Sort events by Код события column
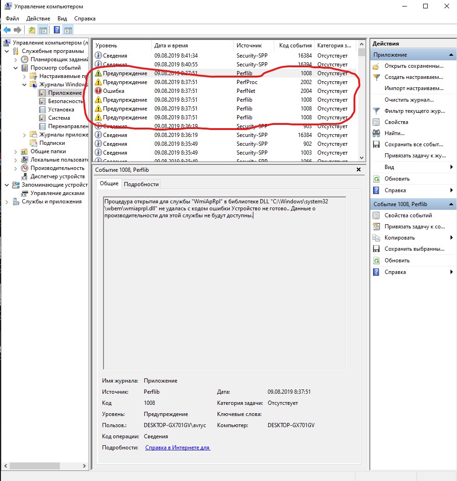 click(x=295, y=45)
